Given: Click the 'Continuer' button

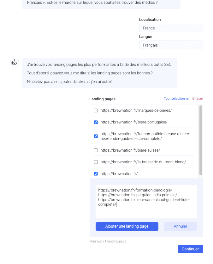Looking at the screenshot, I should (190, 249).
